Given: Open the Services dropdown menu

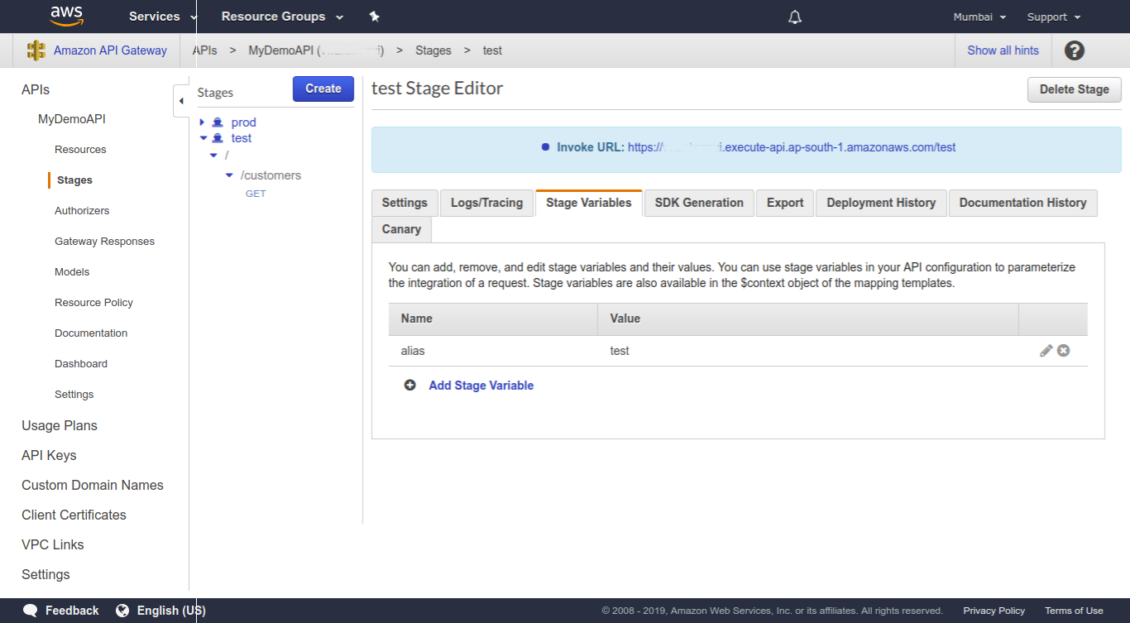Looking at the screenshot, I should (162, 17).
